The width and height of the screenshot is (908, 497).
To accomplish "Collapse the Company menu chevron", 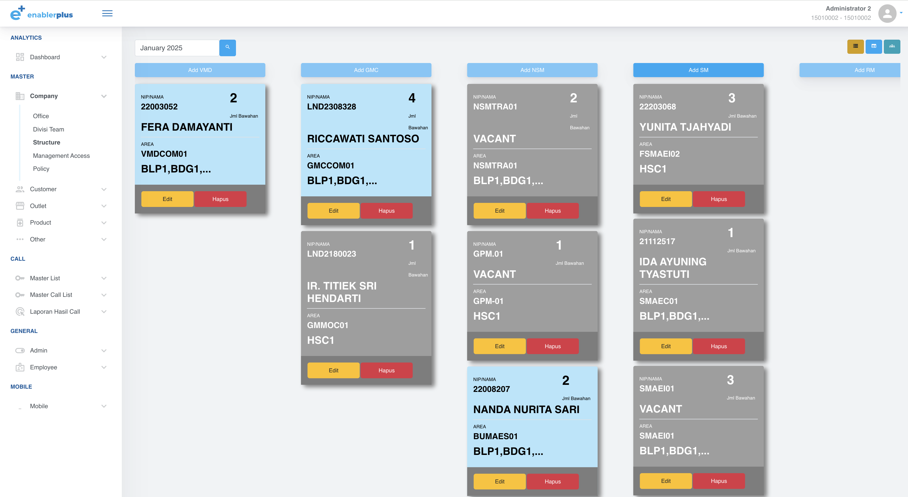I will coord(104,96).
